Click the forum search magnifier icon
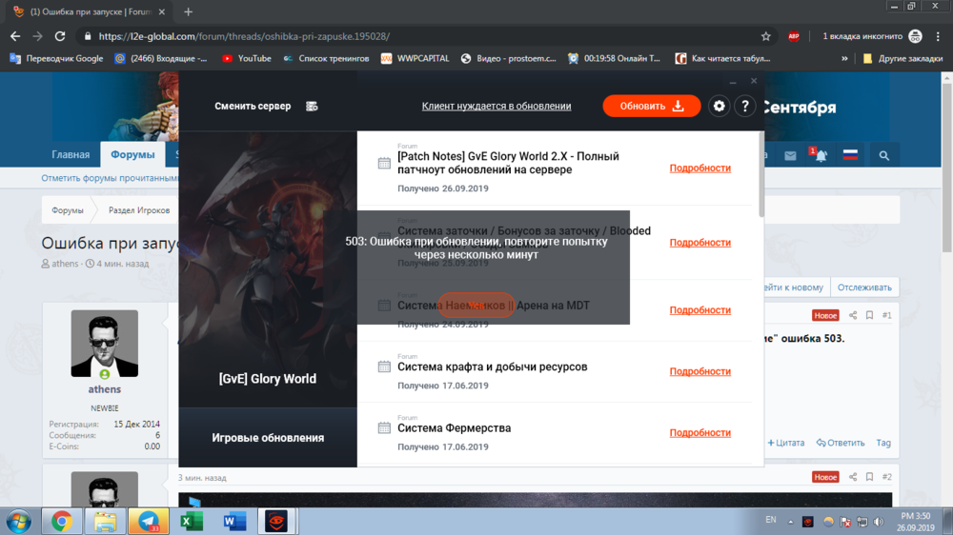 pos(883,155)
